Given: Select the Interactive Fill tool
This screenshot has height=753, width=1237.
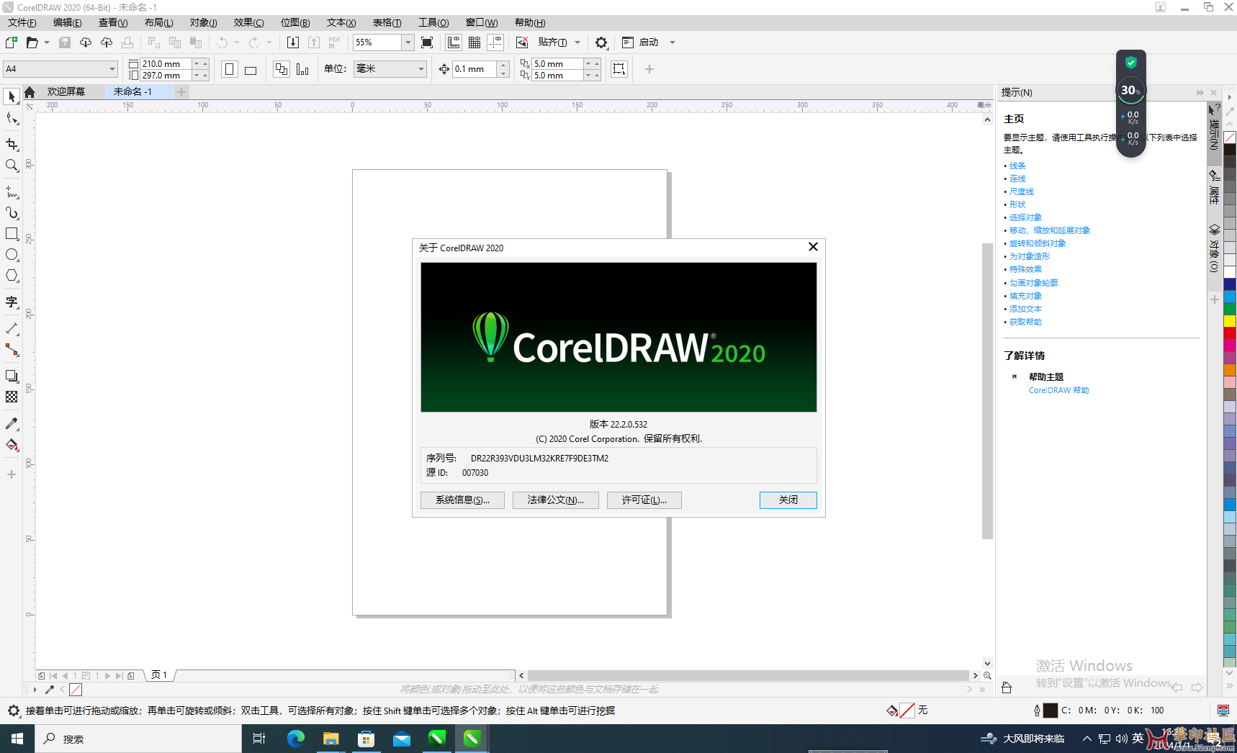Looking at the screenshot, I should point(12,445).
